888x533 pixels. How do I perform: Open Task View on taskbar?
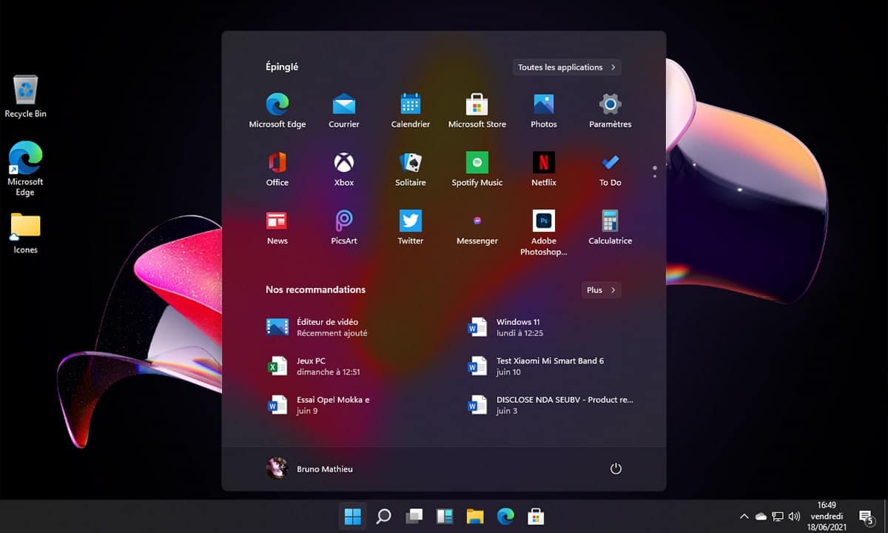click(x=414, y=516)
